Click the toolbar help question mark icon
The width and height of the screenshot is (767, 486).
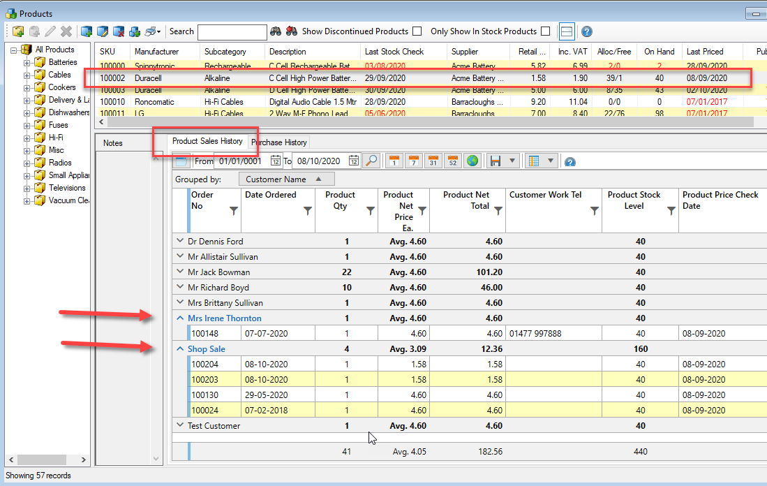587,31
